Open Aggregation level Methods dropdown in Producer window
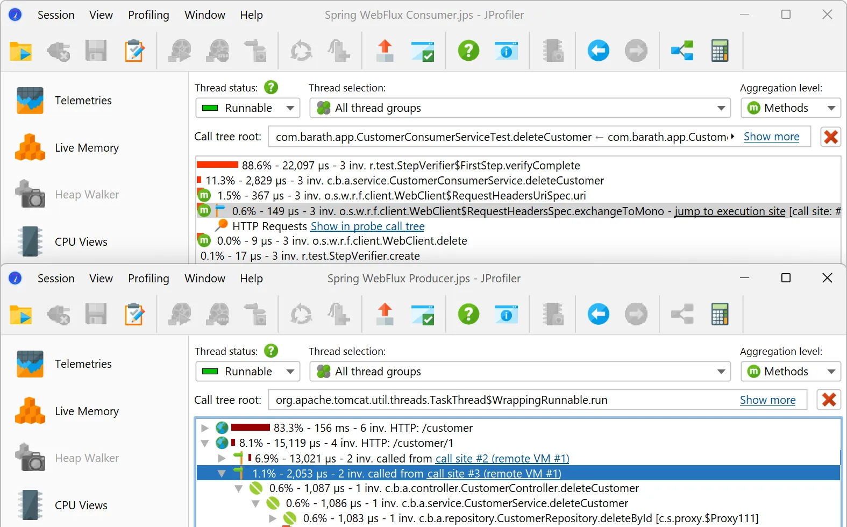847x527 pixels. tap(791, 372)
